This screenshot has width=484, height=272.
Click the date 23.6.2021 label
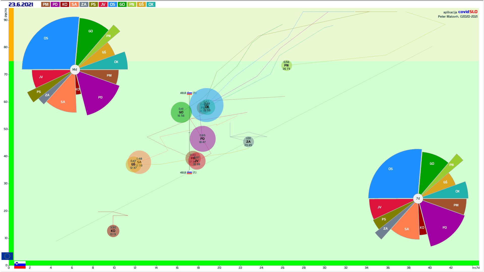click(21, 4)
